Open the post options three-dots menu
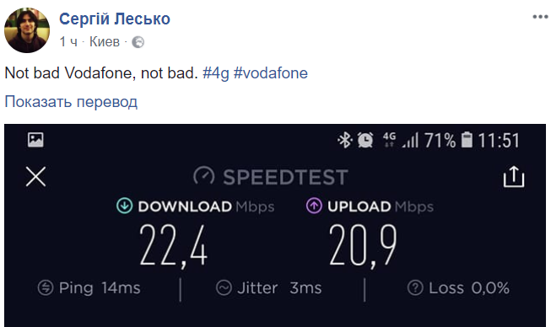Screen dimensions: 551x327 pyautogui.click(x=540, y=17)
